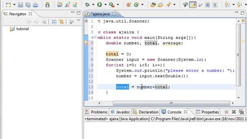
Task: Open the Navigator view menu triangle
Action: click(x=78, y=20)
